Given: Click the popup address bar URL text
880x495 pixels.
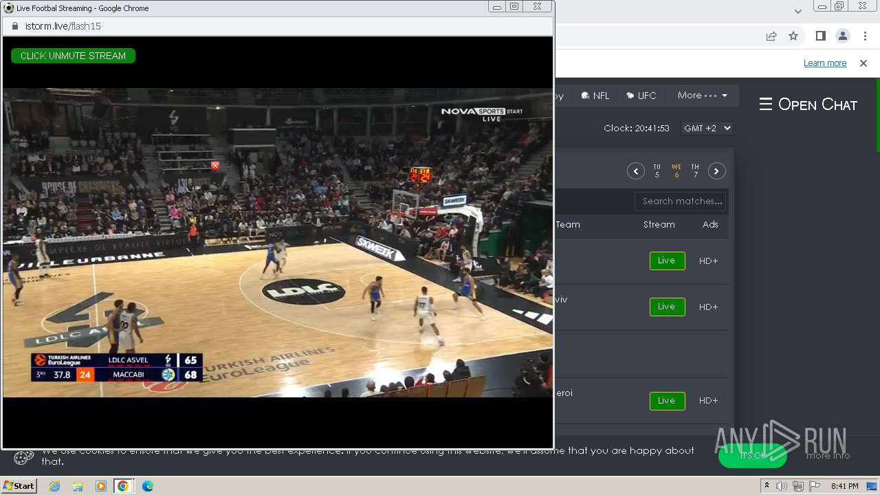Looking at the screenshot, I should coord(63,26).
